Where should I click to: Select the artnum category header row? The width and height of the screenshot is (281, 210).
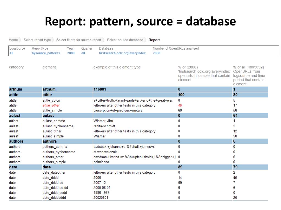15,89
